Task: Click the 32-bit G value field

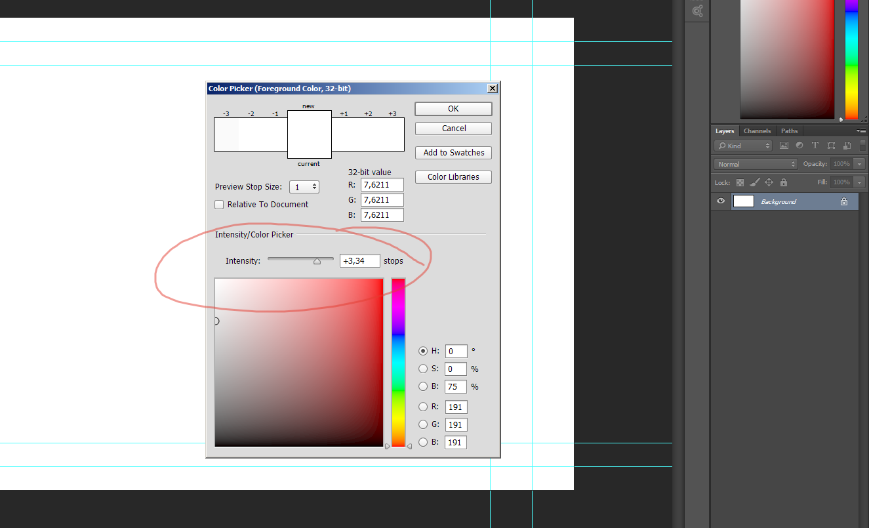Action: (382, 200)
